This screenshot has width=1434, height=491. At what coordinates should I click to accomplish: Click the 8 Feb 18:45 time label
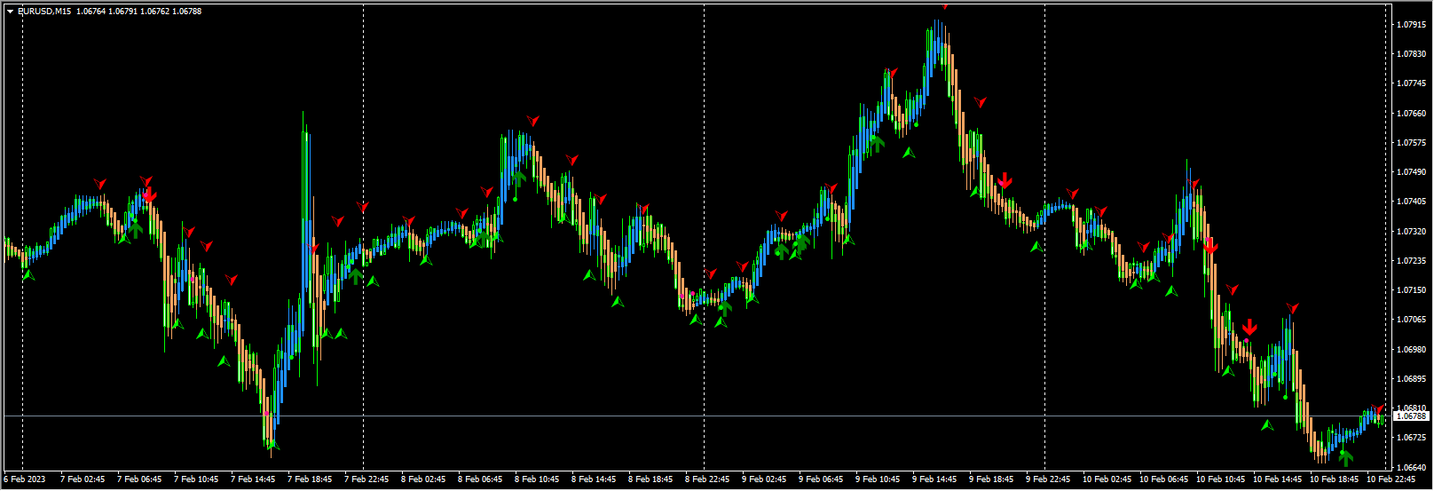click(x=650, y=479)
